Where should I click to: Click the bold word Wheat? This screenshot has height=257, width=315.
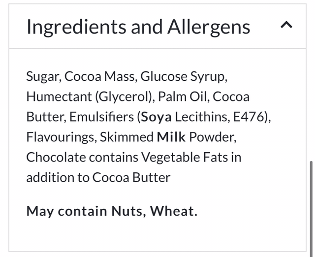(173, 211)
